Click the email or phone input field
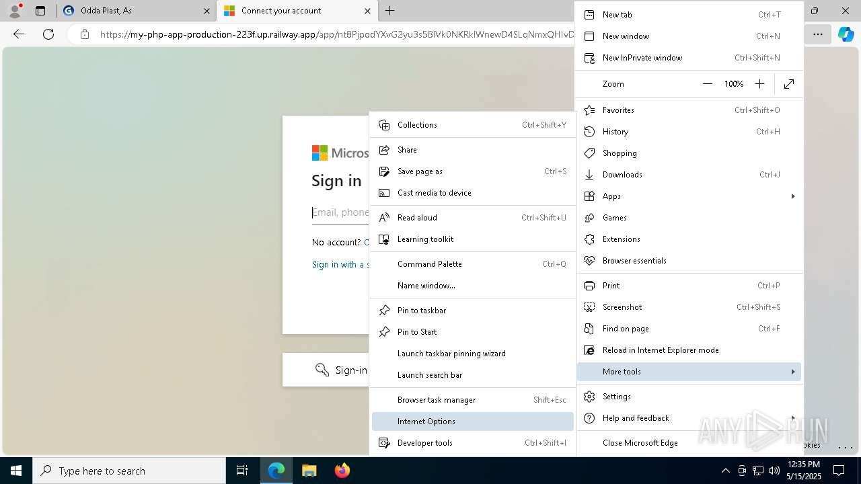Image resolution: width=861 pixels, height=484 pixels. point(340,212)
